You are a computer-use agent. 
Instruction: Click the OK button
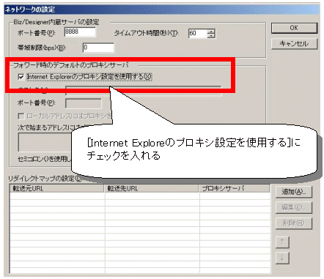click(x=294, y=28)
